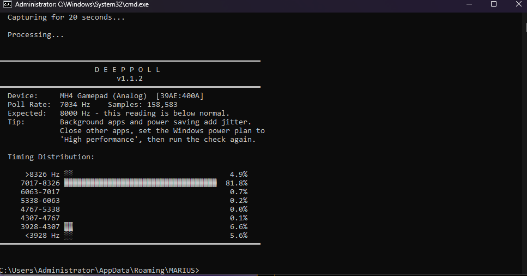Click the 'Tip:' label
The image size is (527, 276).
(16, 122)
